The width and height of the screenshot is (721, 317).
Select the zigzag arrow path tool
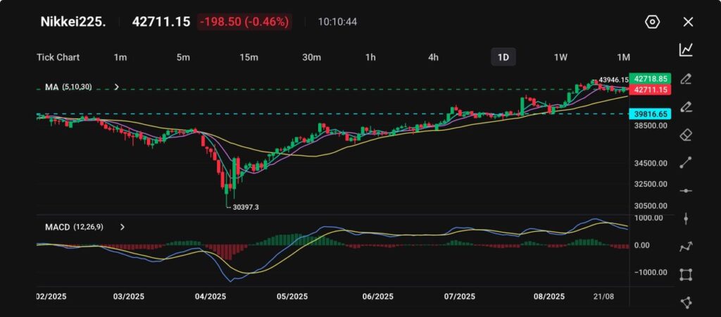click(686, 247)
